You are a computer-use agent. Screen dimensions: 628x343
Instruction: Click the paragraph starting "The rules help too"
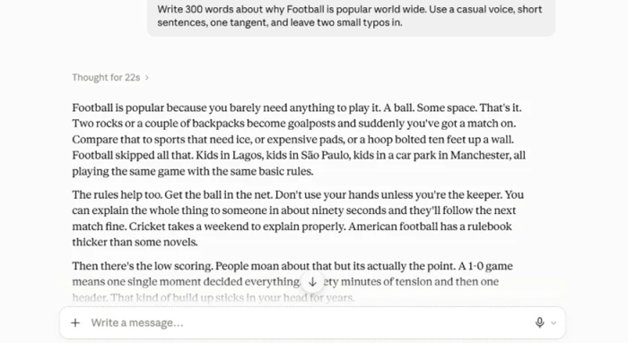tap(298, 219)
